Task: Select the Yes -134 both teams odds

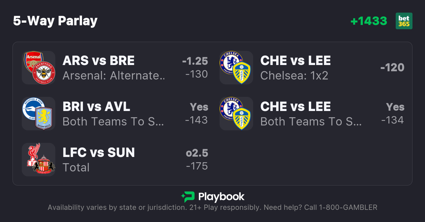Action: coord(393,114)
